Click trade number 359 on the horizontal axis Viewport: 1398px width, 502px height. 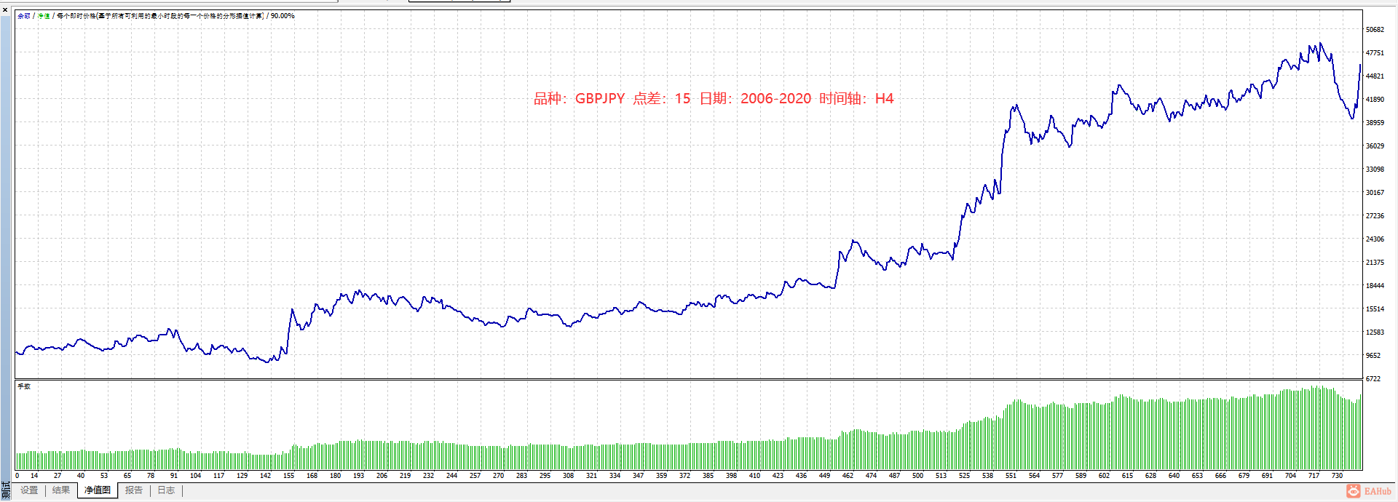(x=661, y=476)
